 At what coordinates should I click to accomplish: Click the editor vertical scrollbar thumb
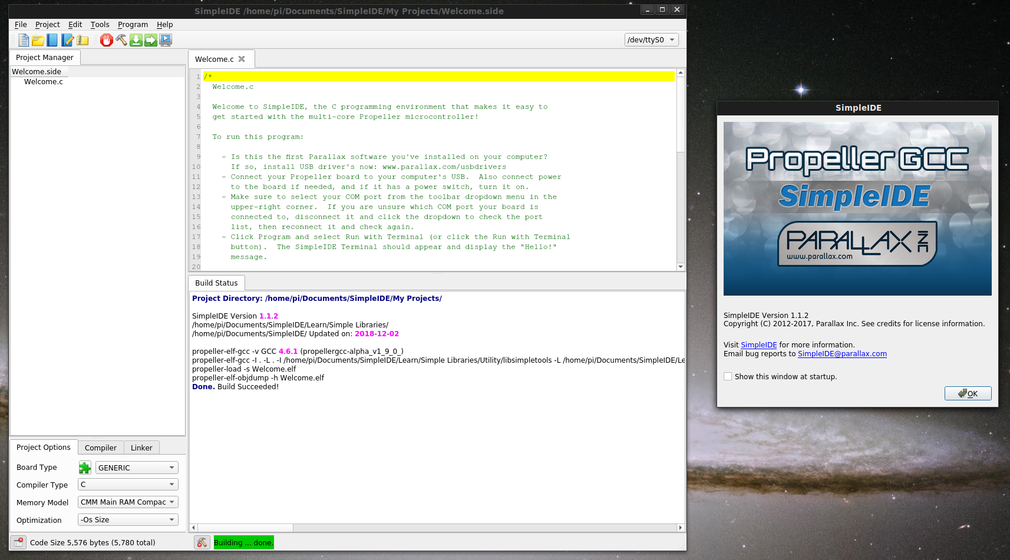[x=681, y=115]
